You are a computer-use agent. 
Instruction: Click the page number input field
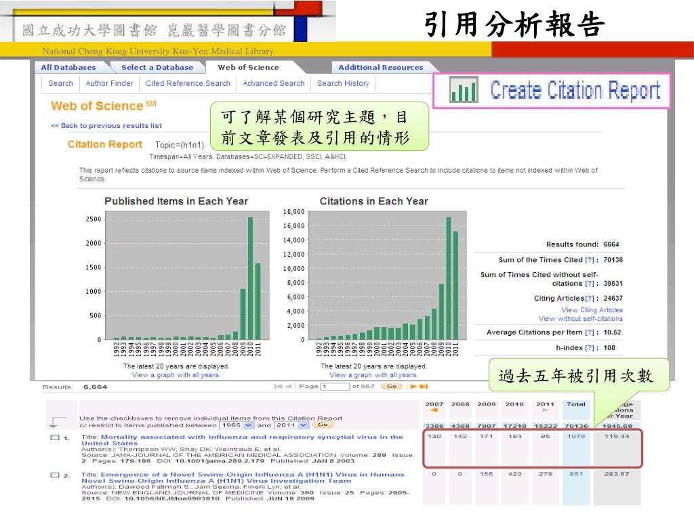click(335, 387)
